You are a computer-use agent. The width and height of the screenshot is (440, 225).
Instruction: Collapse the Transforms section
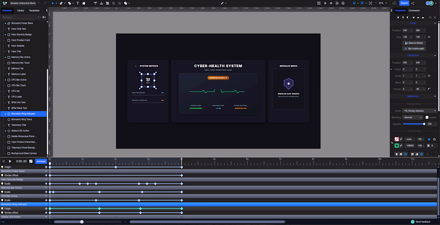(x=435, y=56)
